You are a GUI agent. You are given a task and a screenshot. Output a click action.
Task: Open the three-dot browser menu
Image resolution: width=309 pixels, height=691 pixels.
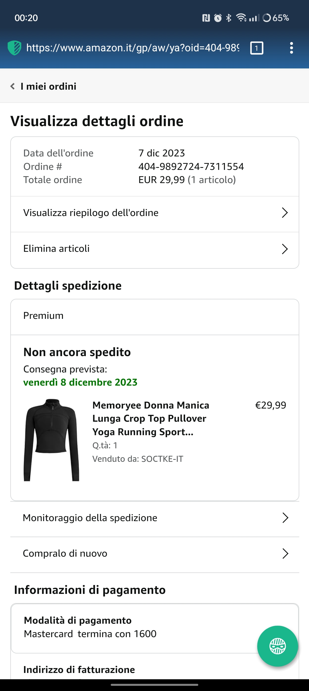tap(291, 48)
